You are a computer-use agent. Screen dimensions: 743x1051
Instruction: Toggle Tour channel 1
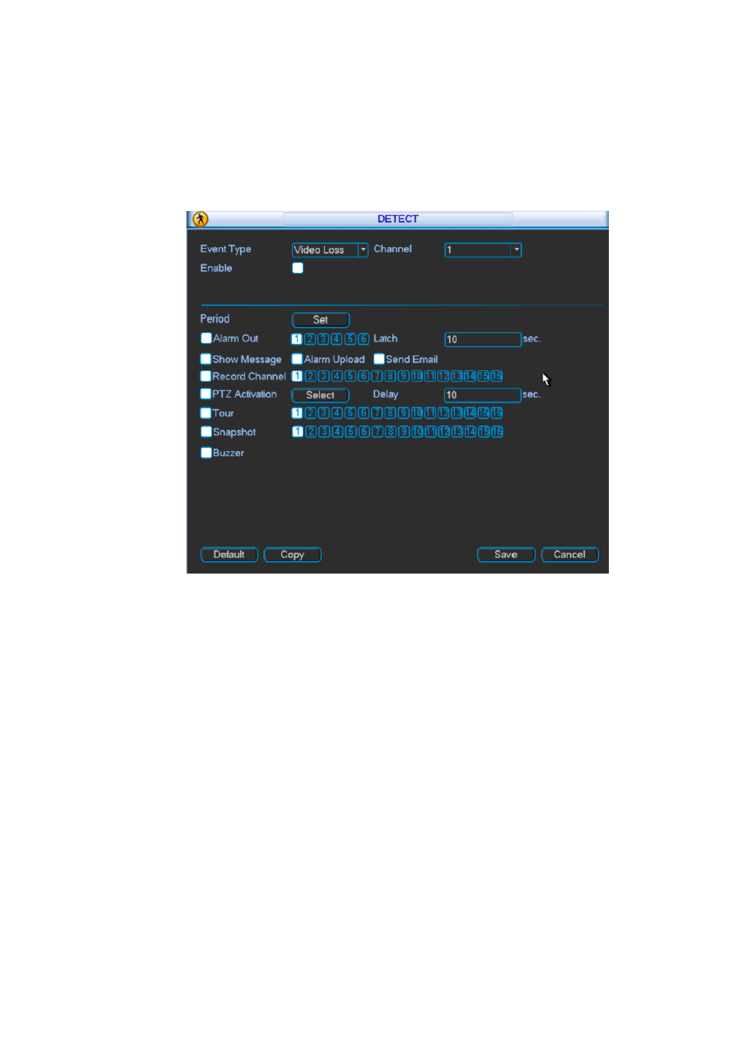click(x=297, y=413)
